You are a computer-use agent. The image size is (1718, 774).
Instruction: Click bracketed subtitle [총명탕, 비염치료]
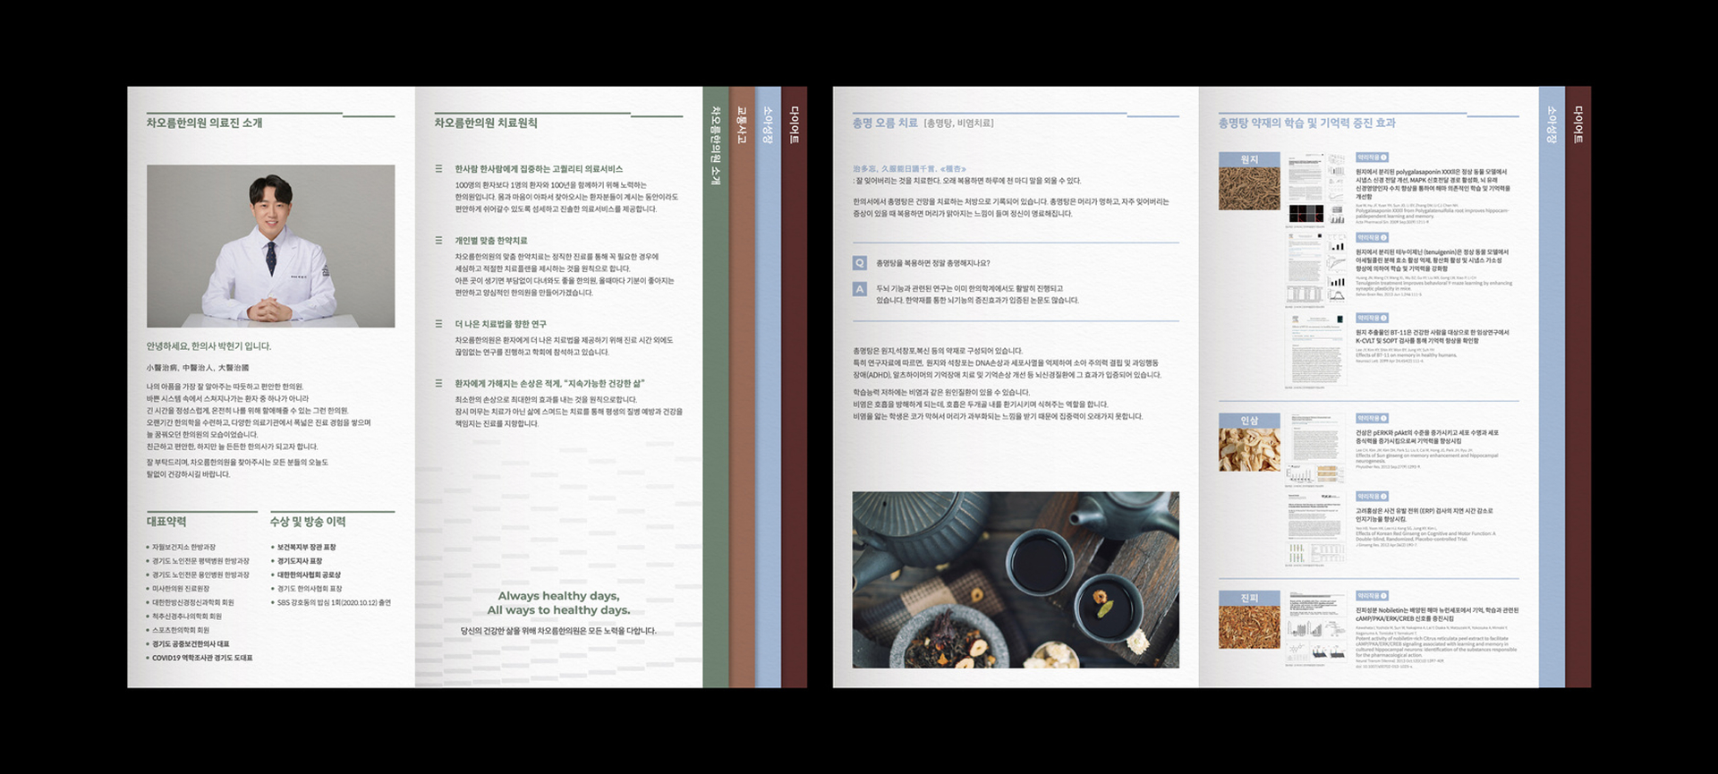click(x=958, y=123)
